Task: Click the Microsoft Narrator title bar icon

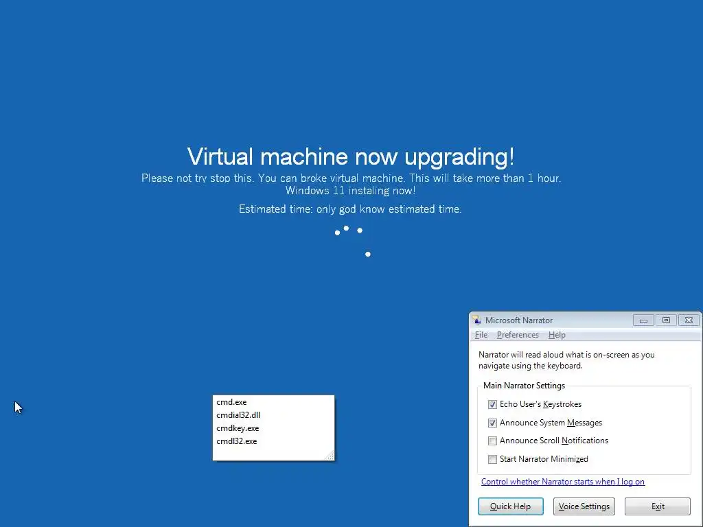Action: pyautogui.click(x=476, y=320)
